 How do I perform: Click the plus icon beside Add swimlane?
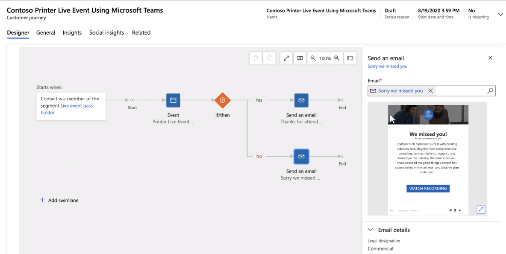[x=42, y=200]
